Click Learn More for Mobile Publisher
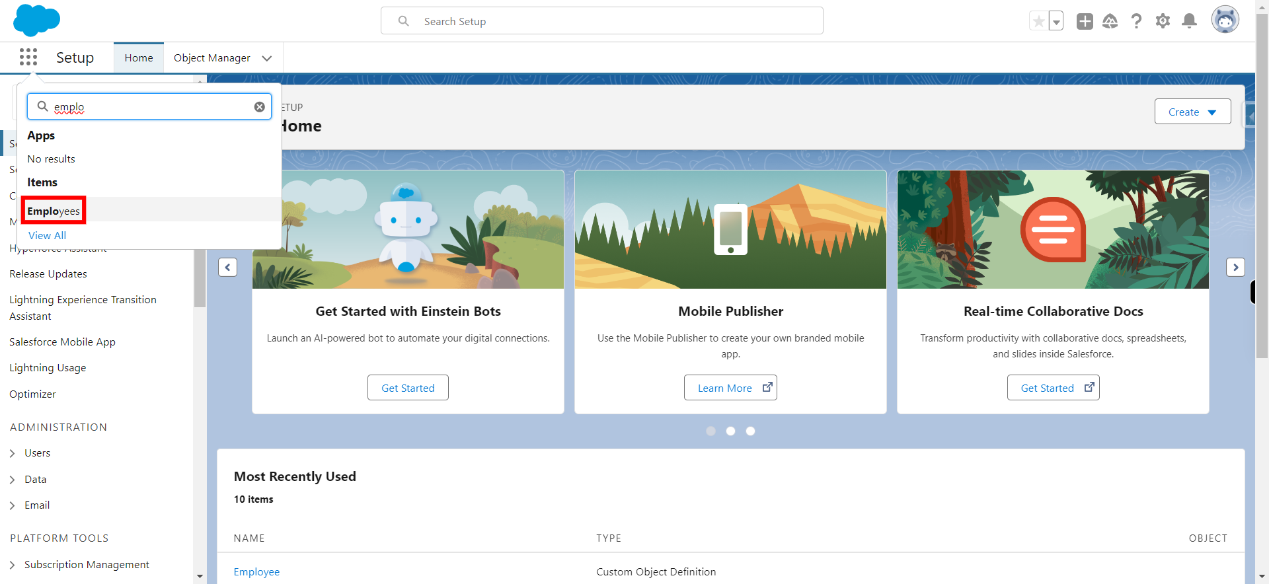 coord(730,388)
